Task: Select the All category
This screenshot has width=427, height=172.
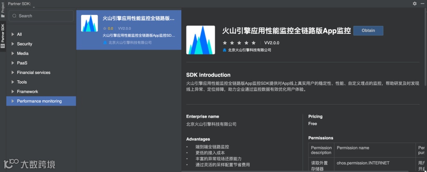Action: click(x=41, y=34)
